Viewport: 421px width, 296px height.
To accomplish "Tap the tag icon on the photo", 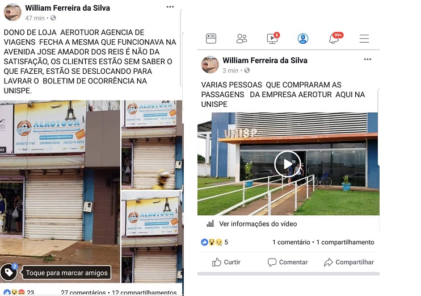I will coord(9,272).
